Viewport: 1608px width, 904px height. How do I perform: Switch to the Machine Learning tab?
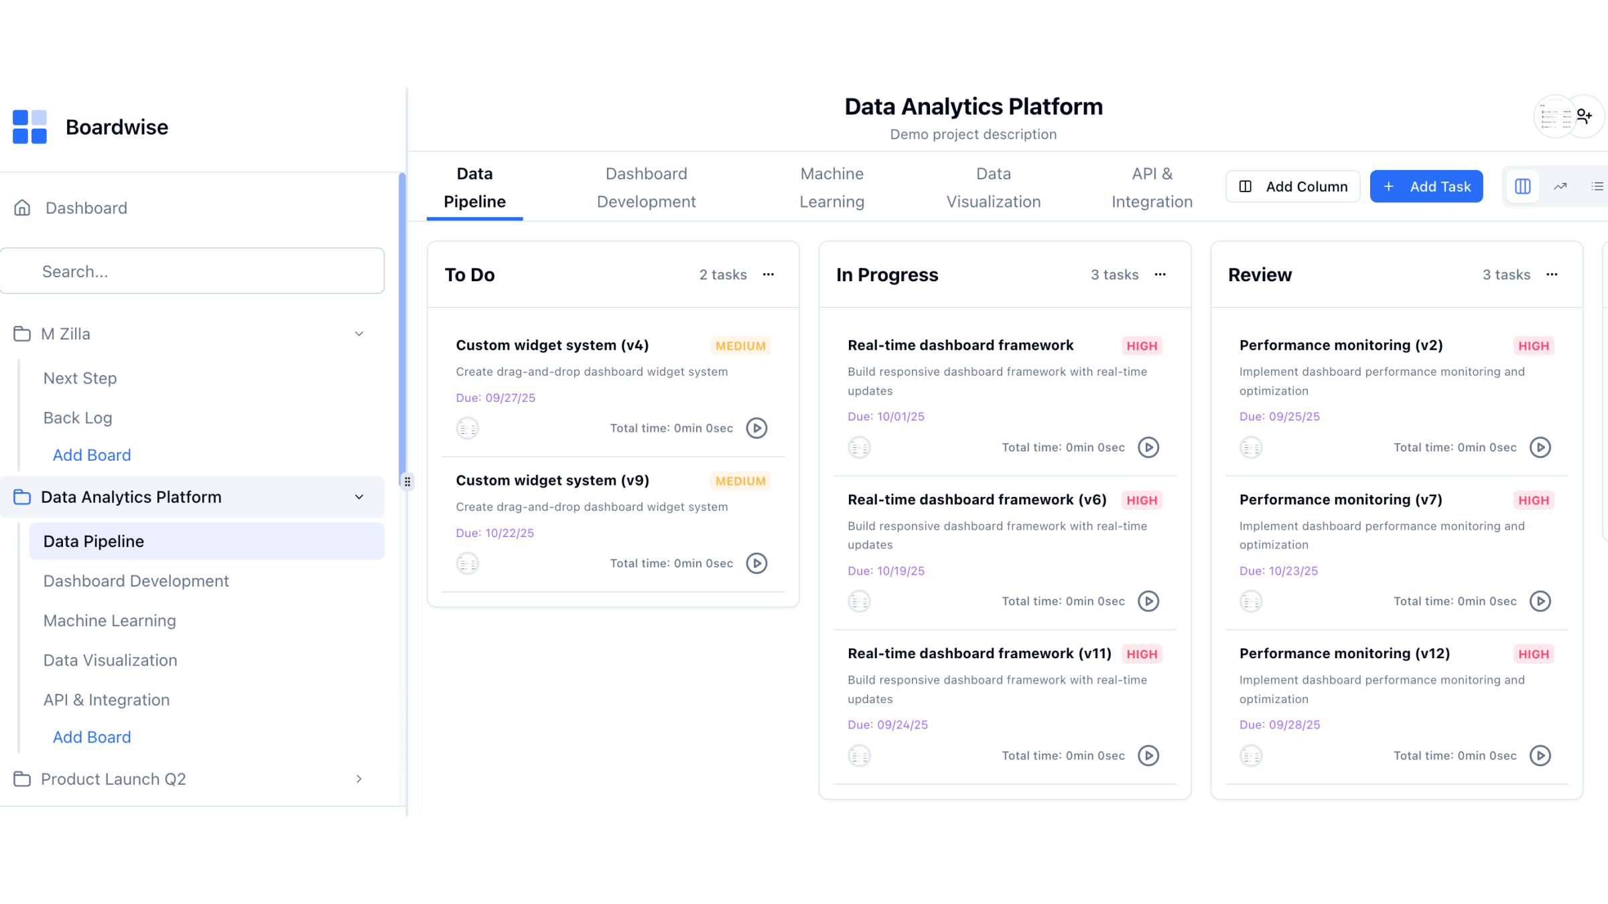[x=831, y=187]
